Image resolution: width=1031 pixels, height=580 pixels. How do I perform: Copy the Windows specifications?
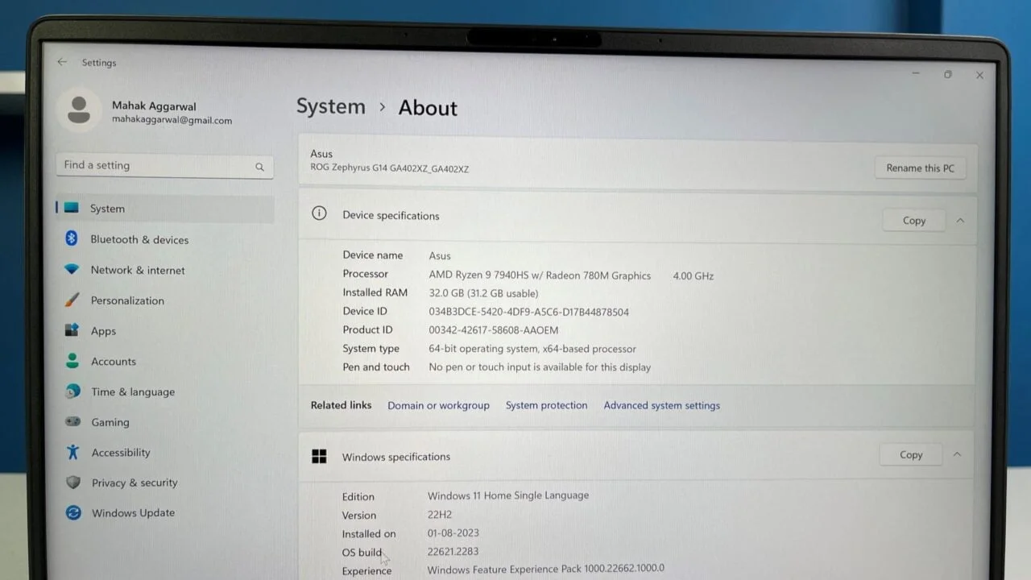coord(910,454)
